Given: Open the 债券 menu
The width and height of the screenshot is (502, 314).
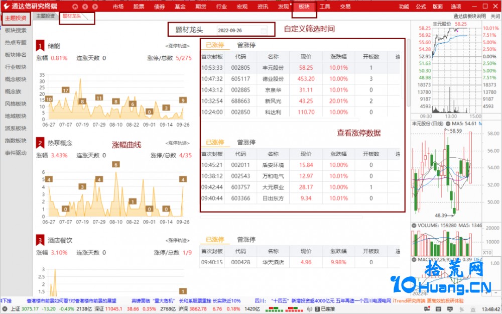Looking at the screenshot, I should click(x=160, y=7).
